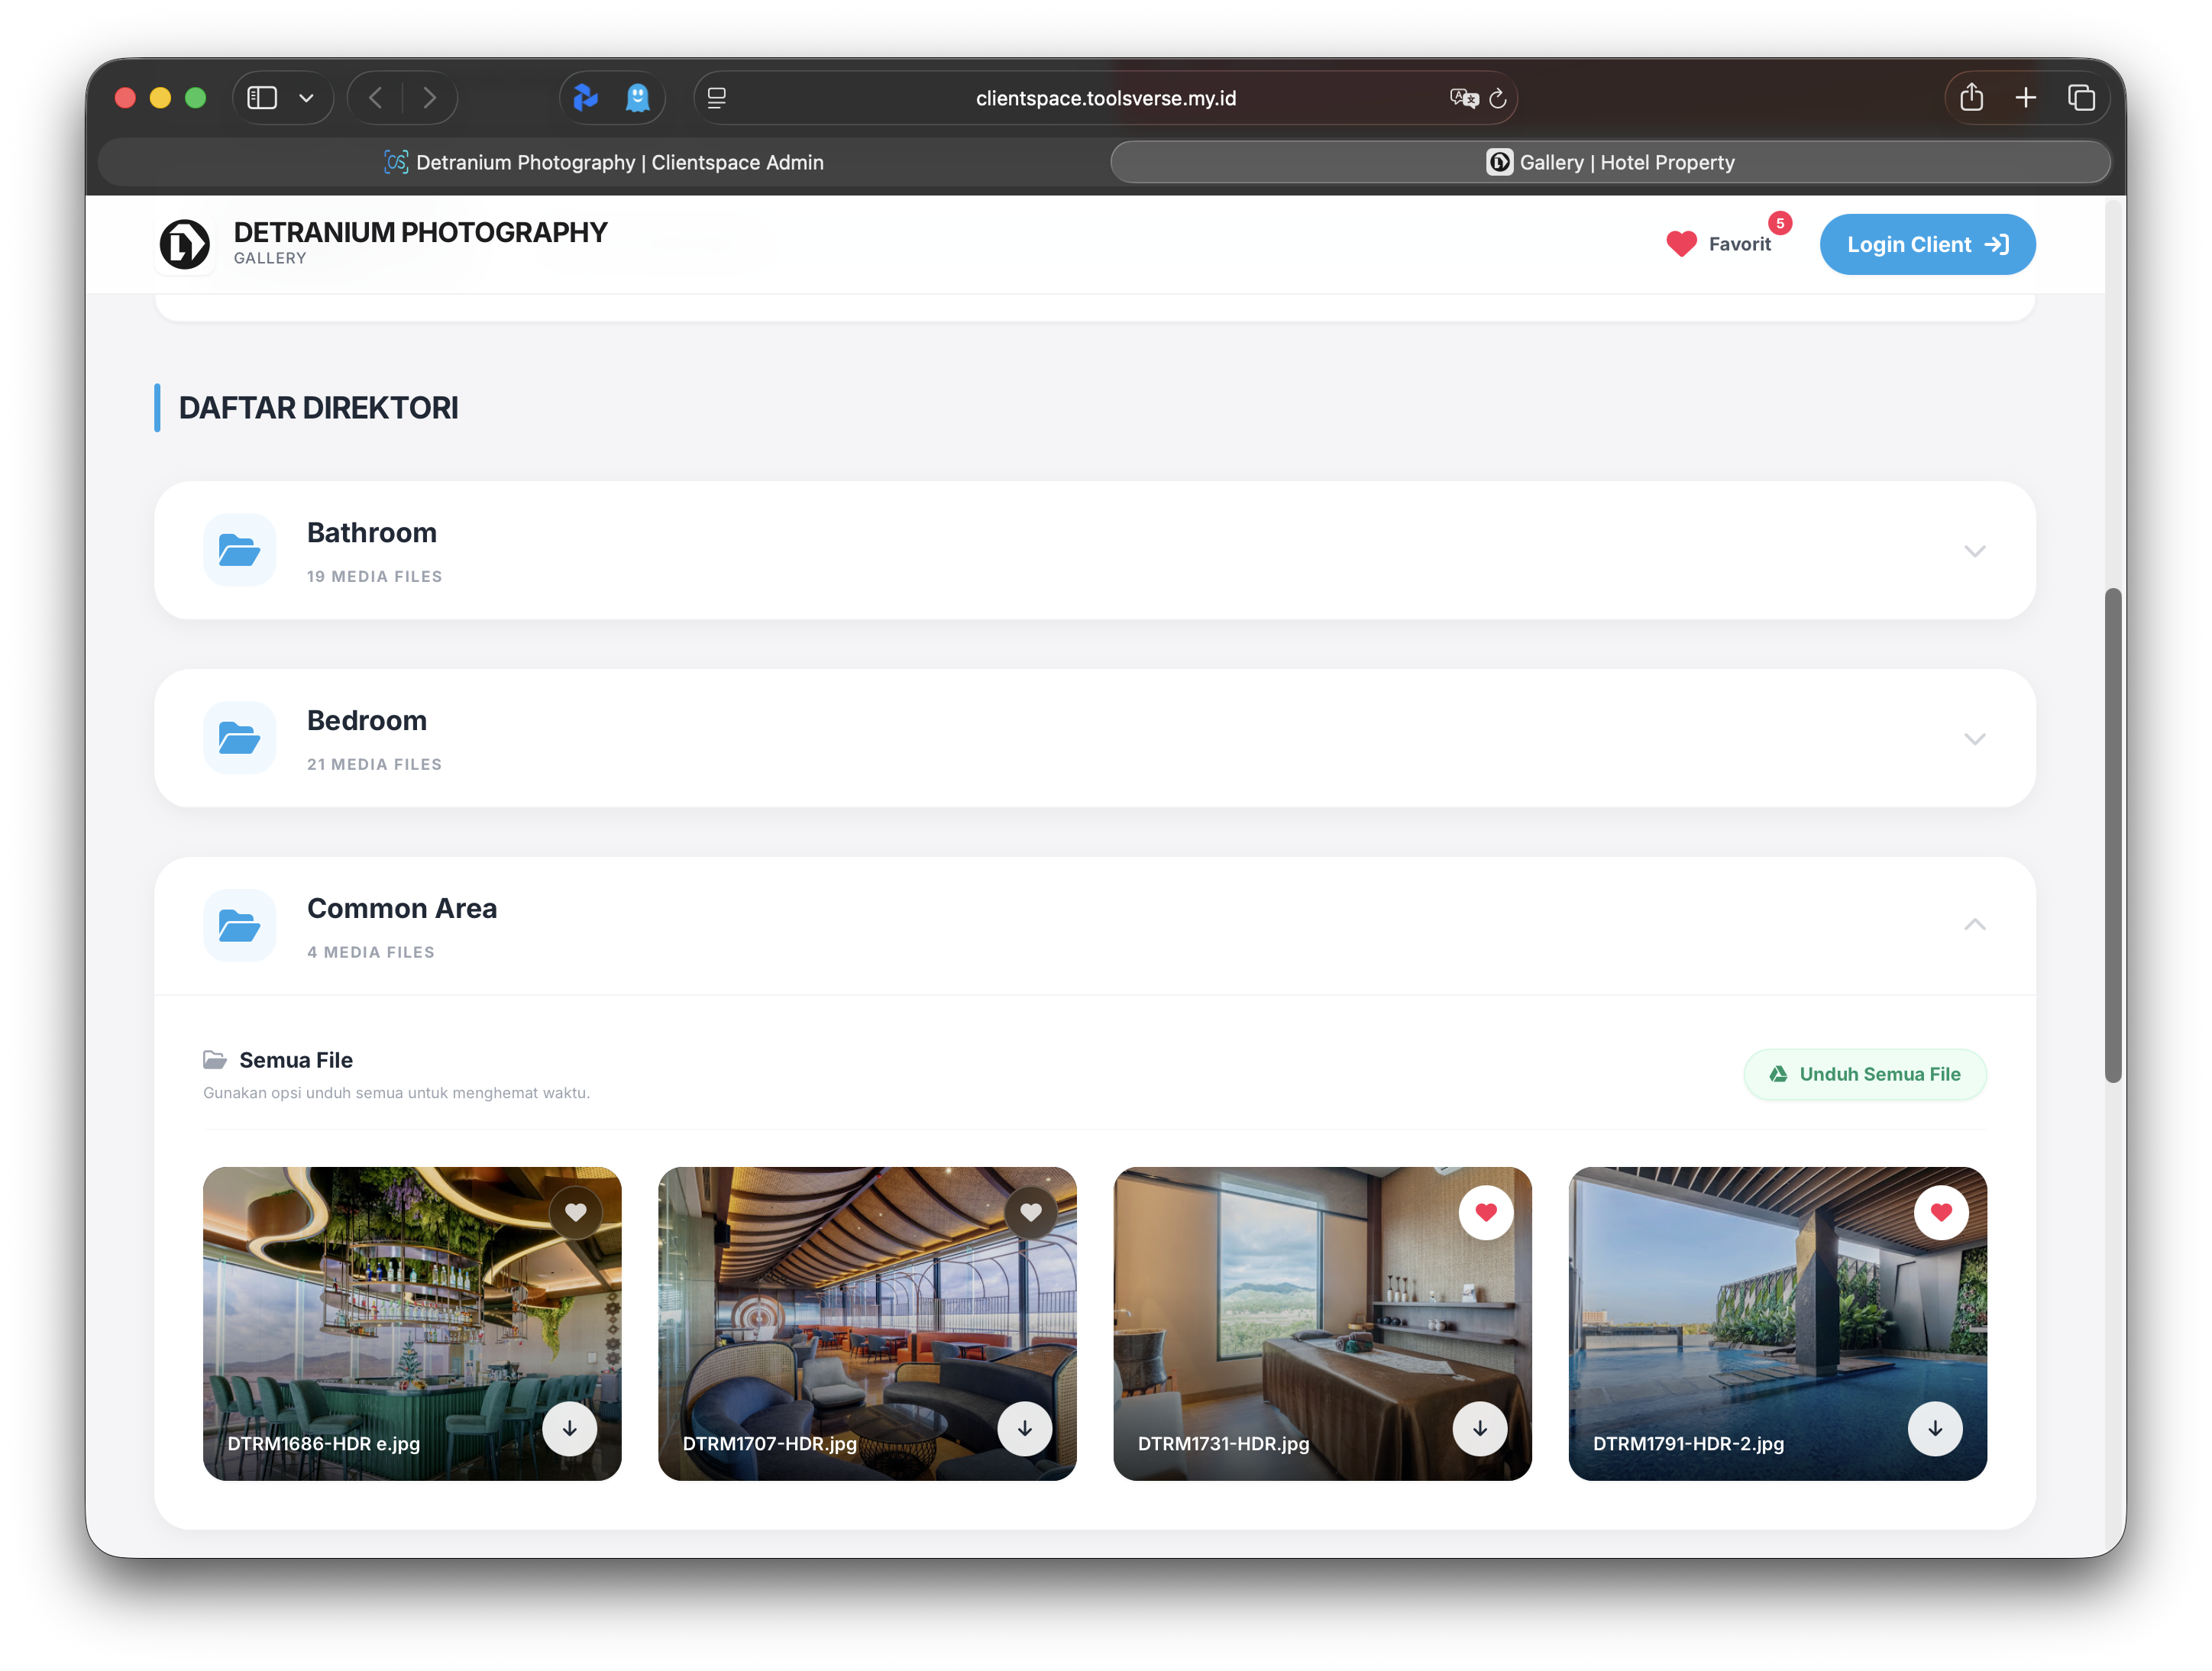Reload the page with refresh icon
Image resolution: width=2212 pixels, height=1671 pixels.
(x=1497, y=98)
